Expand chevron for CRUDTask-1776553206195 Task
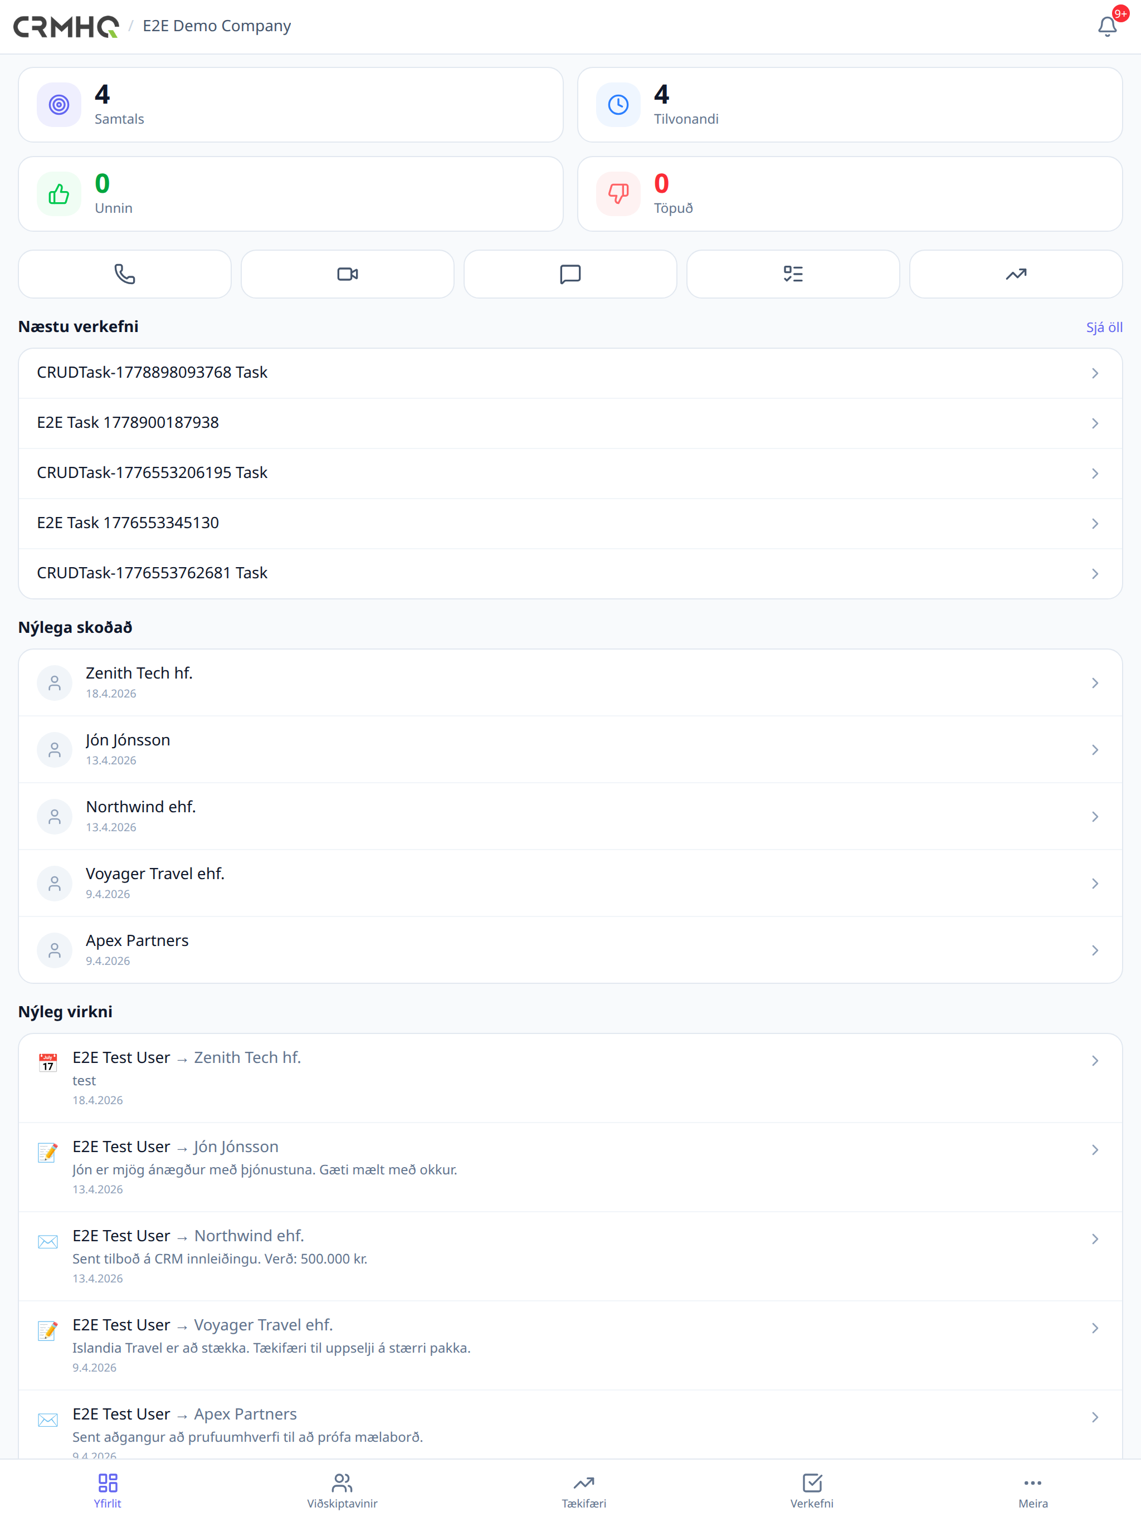This screenshot has width=1141, height=1522. coord(1094,474)
